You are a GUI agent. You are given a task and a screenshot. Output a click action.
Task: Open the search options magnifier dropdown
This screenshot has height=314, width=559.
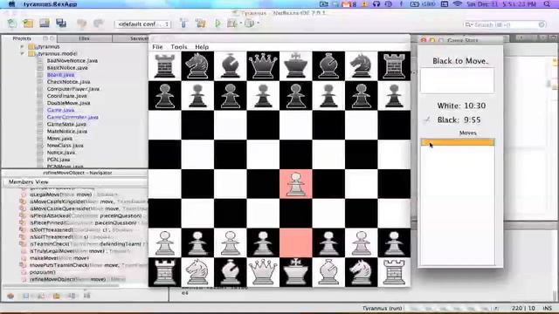[468, 24]
